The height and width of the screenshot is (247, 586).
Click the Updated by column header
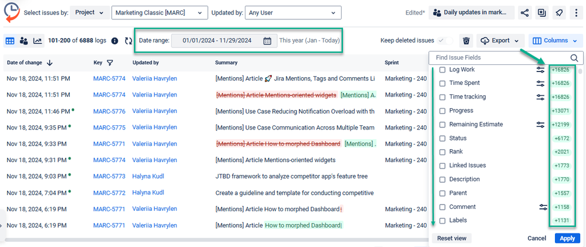[146, 63]
